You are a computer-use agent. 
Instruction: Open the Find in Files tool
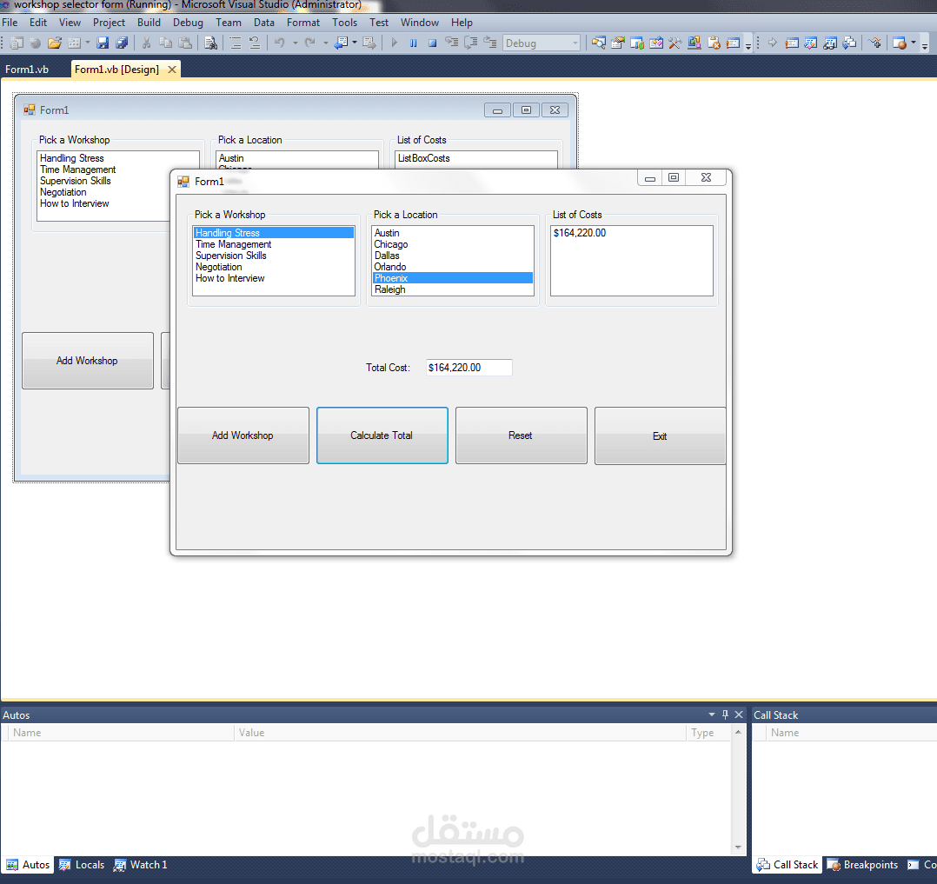click(x=209, y=43)
